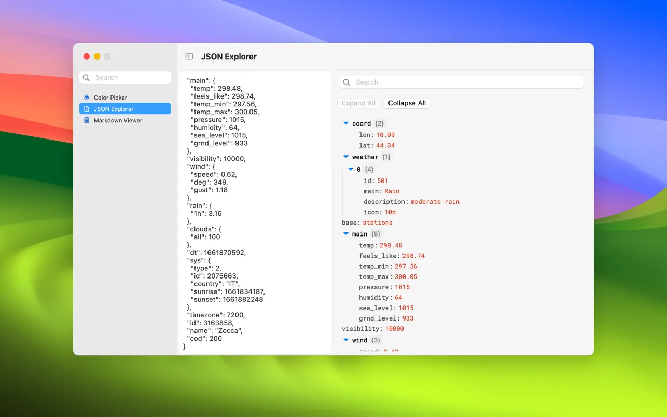Click the tree grnd_level value 933

tap(407, 318)
